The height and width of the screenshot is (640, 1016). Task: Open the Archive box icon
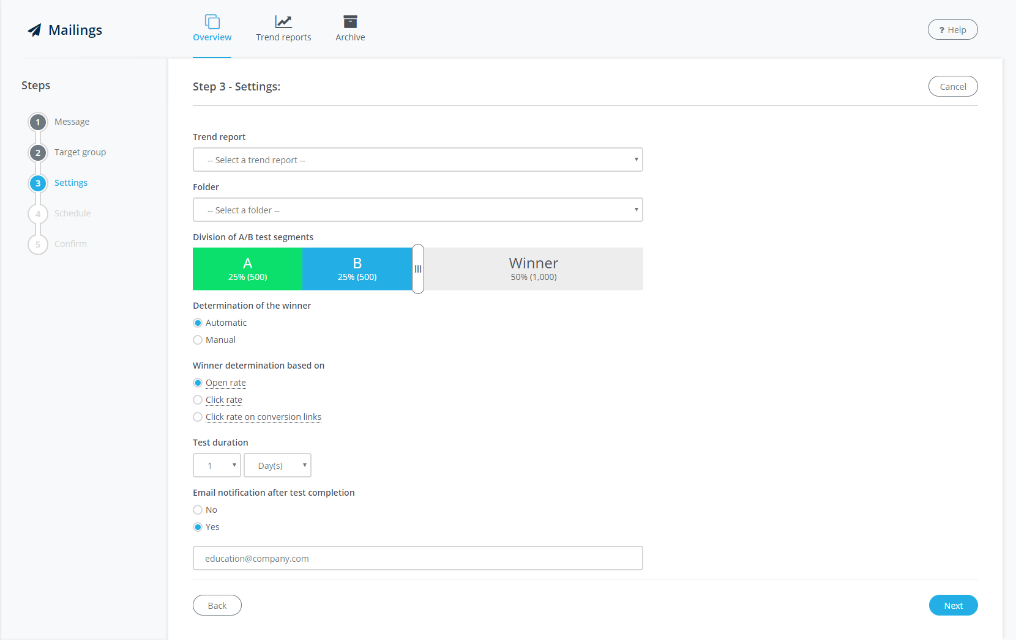350,22
